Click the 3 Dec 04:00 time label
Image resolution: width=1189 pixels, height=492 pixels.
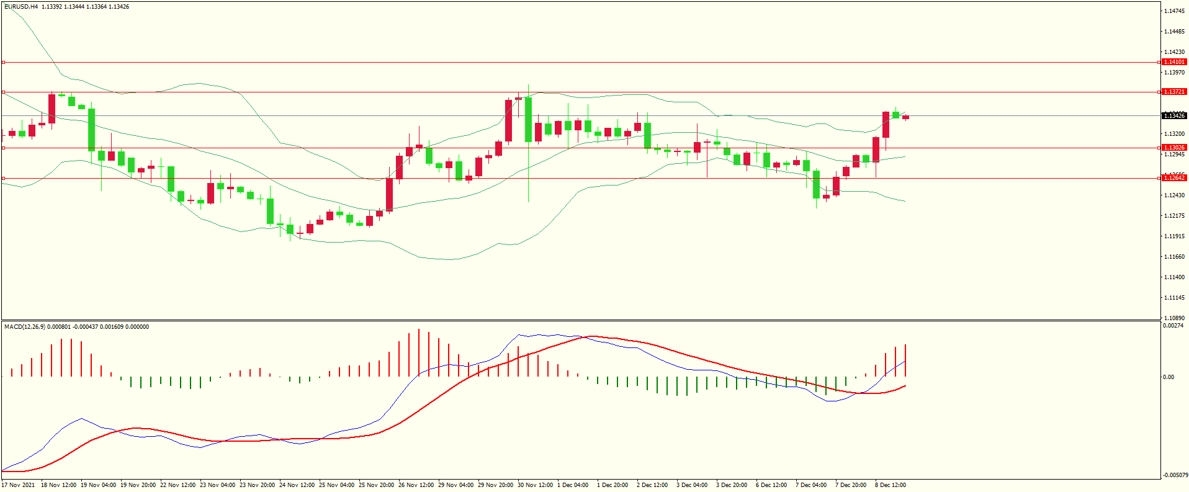tap(692, 485)
